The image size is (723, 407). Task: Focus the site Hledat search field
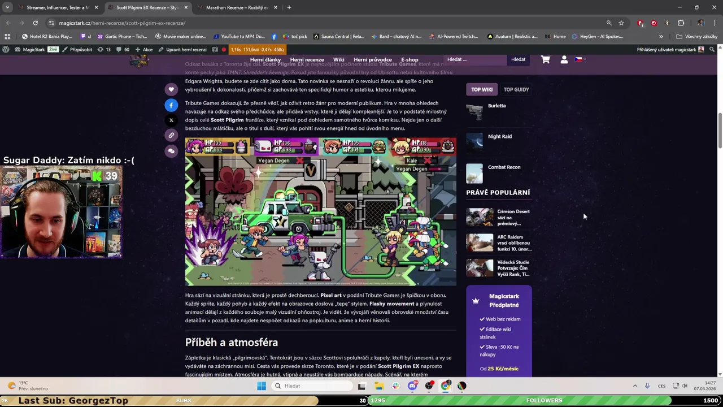[475, 59]
